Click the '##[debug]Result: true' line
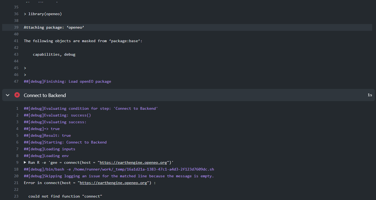Screen dimensions: 376x200 pyautogui.click(x=47, y=135)
